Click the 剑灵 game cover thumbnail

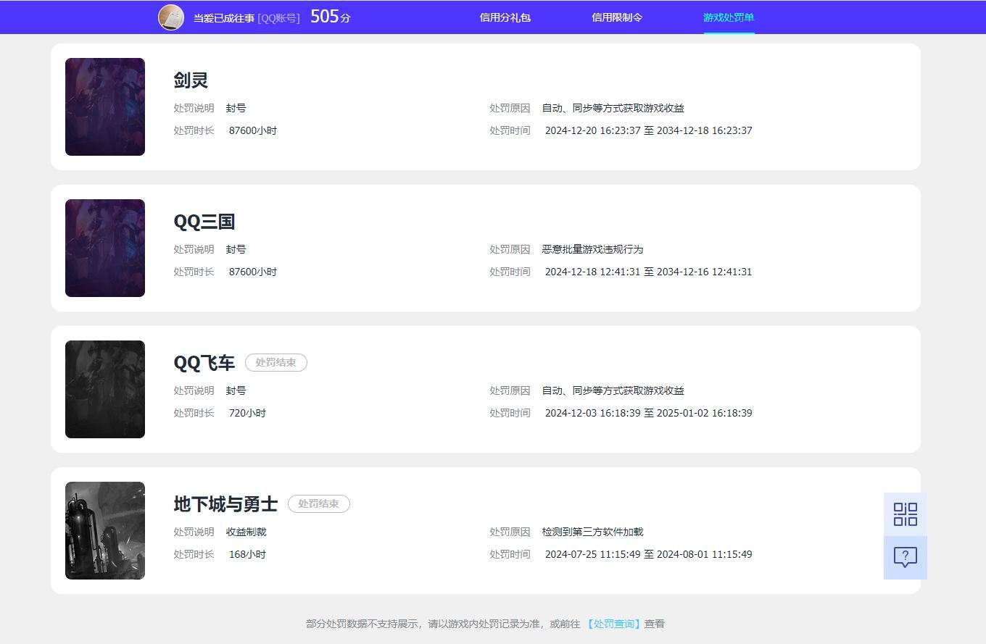pos(105,107)
